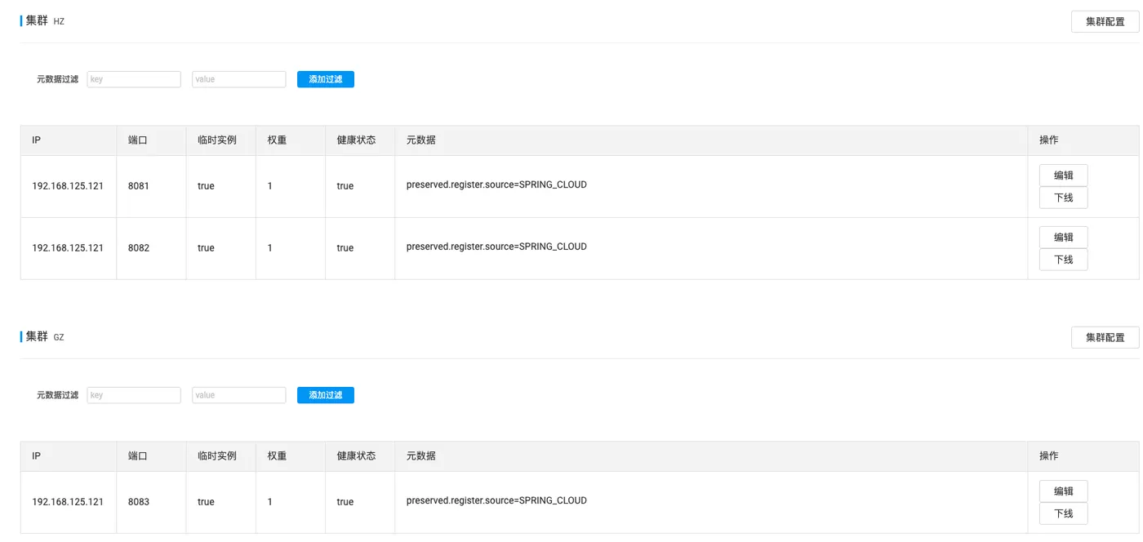Screen dimensions: 1143x542
Task: Click 添加过滤 in the HZ cluster
Action: pos(325,79)
